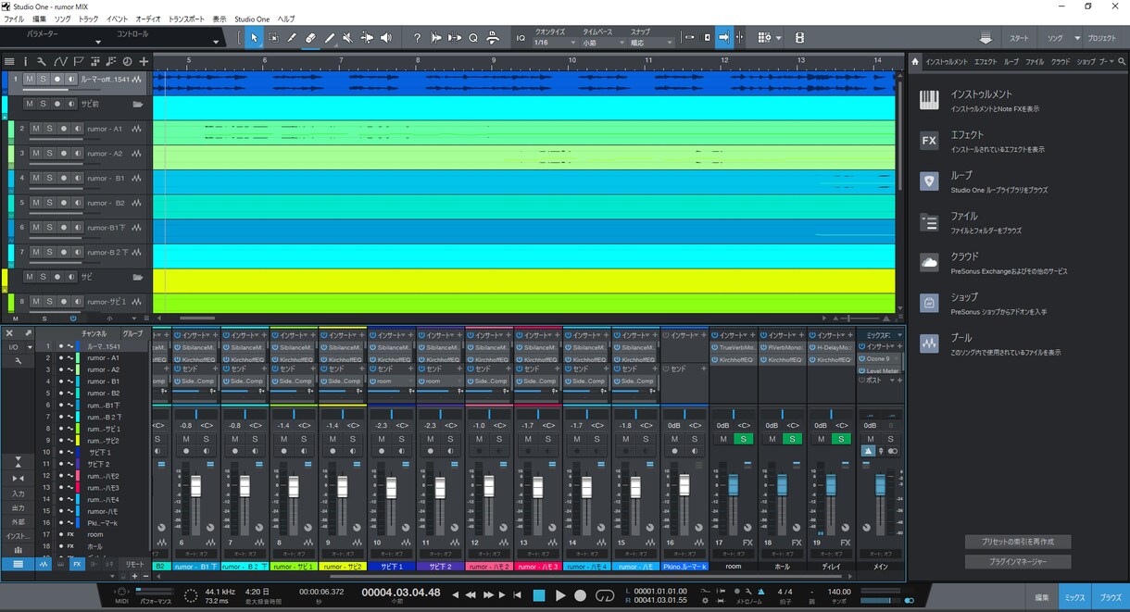The image size is (1130, 612).
Task: Select the Bend tool
Action: [367, 38]
